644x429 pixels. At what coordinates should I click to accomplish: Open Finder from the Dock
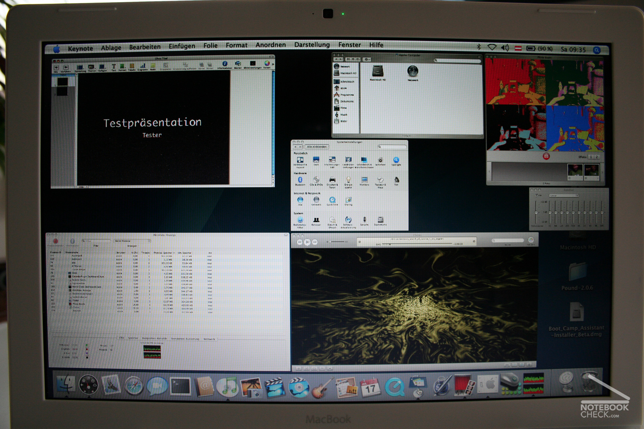click(66, 385)
